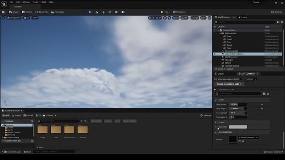Click the camera speed button in viewport
285x160 pixels.
pos(204,18)
